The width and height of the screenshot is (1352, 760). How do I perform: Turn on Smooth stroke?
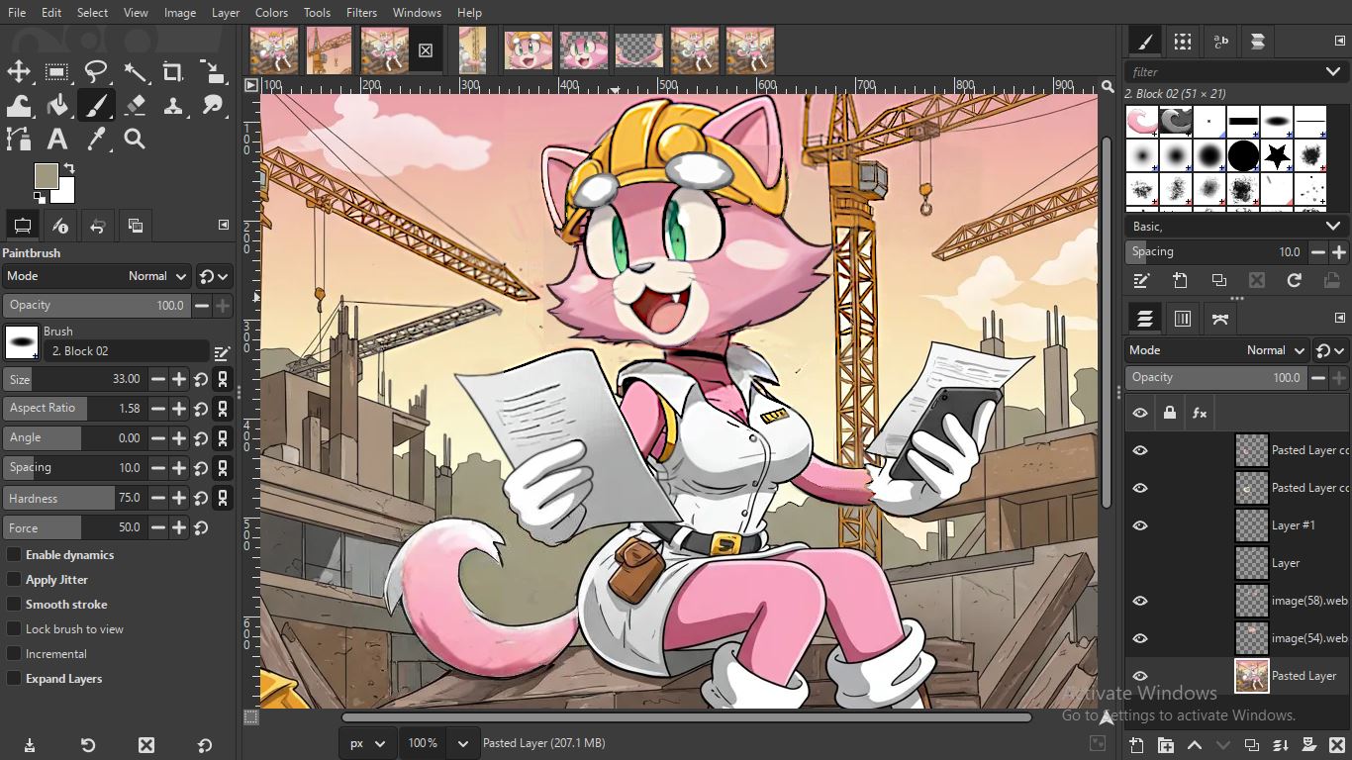click(14, 605)
